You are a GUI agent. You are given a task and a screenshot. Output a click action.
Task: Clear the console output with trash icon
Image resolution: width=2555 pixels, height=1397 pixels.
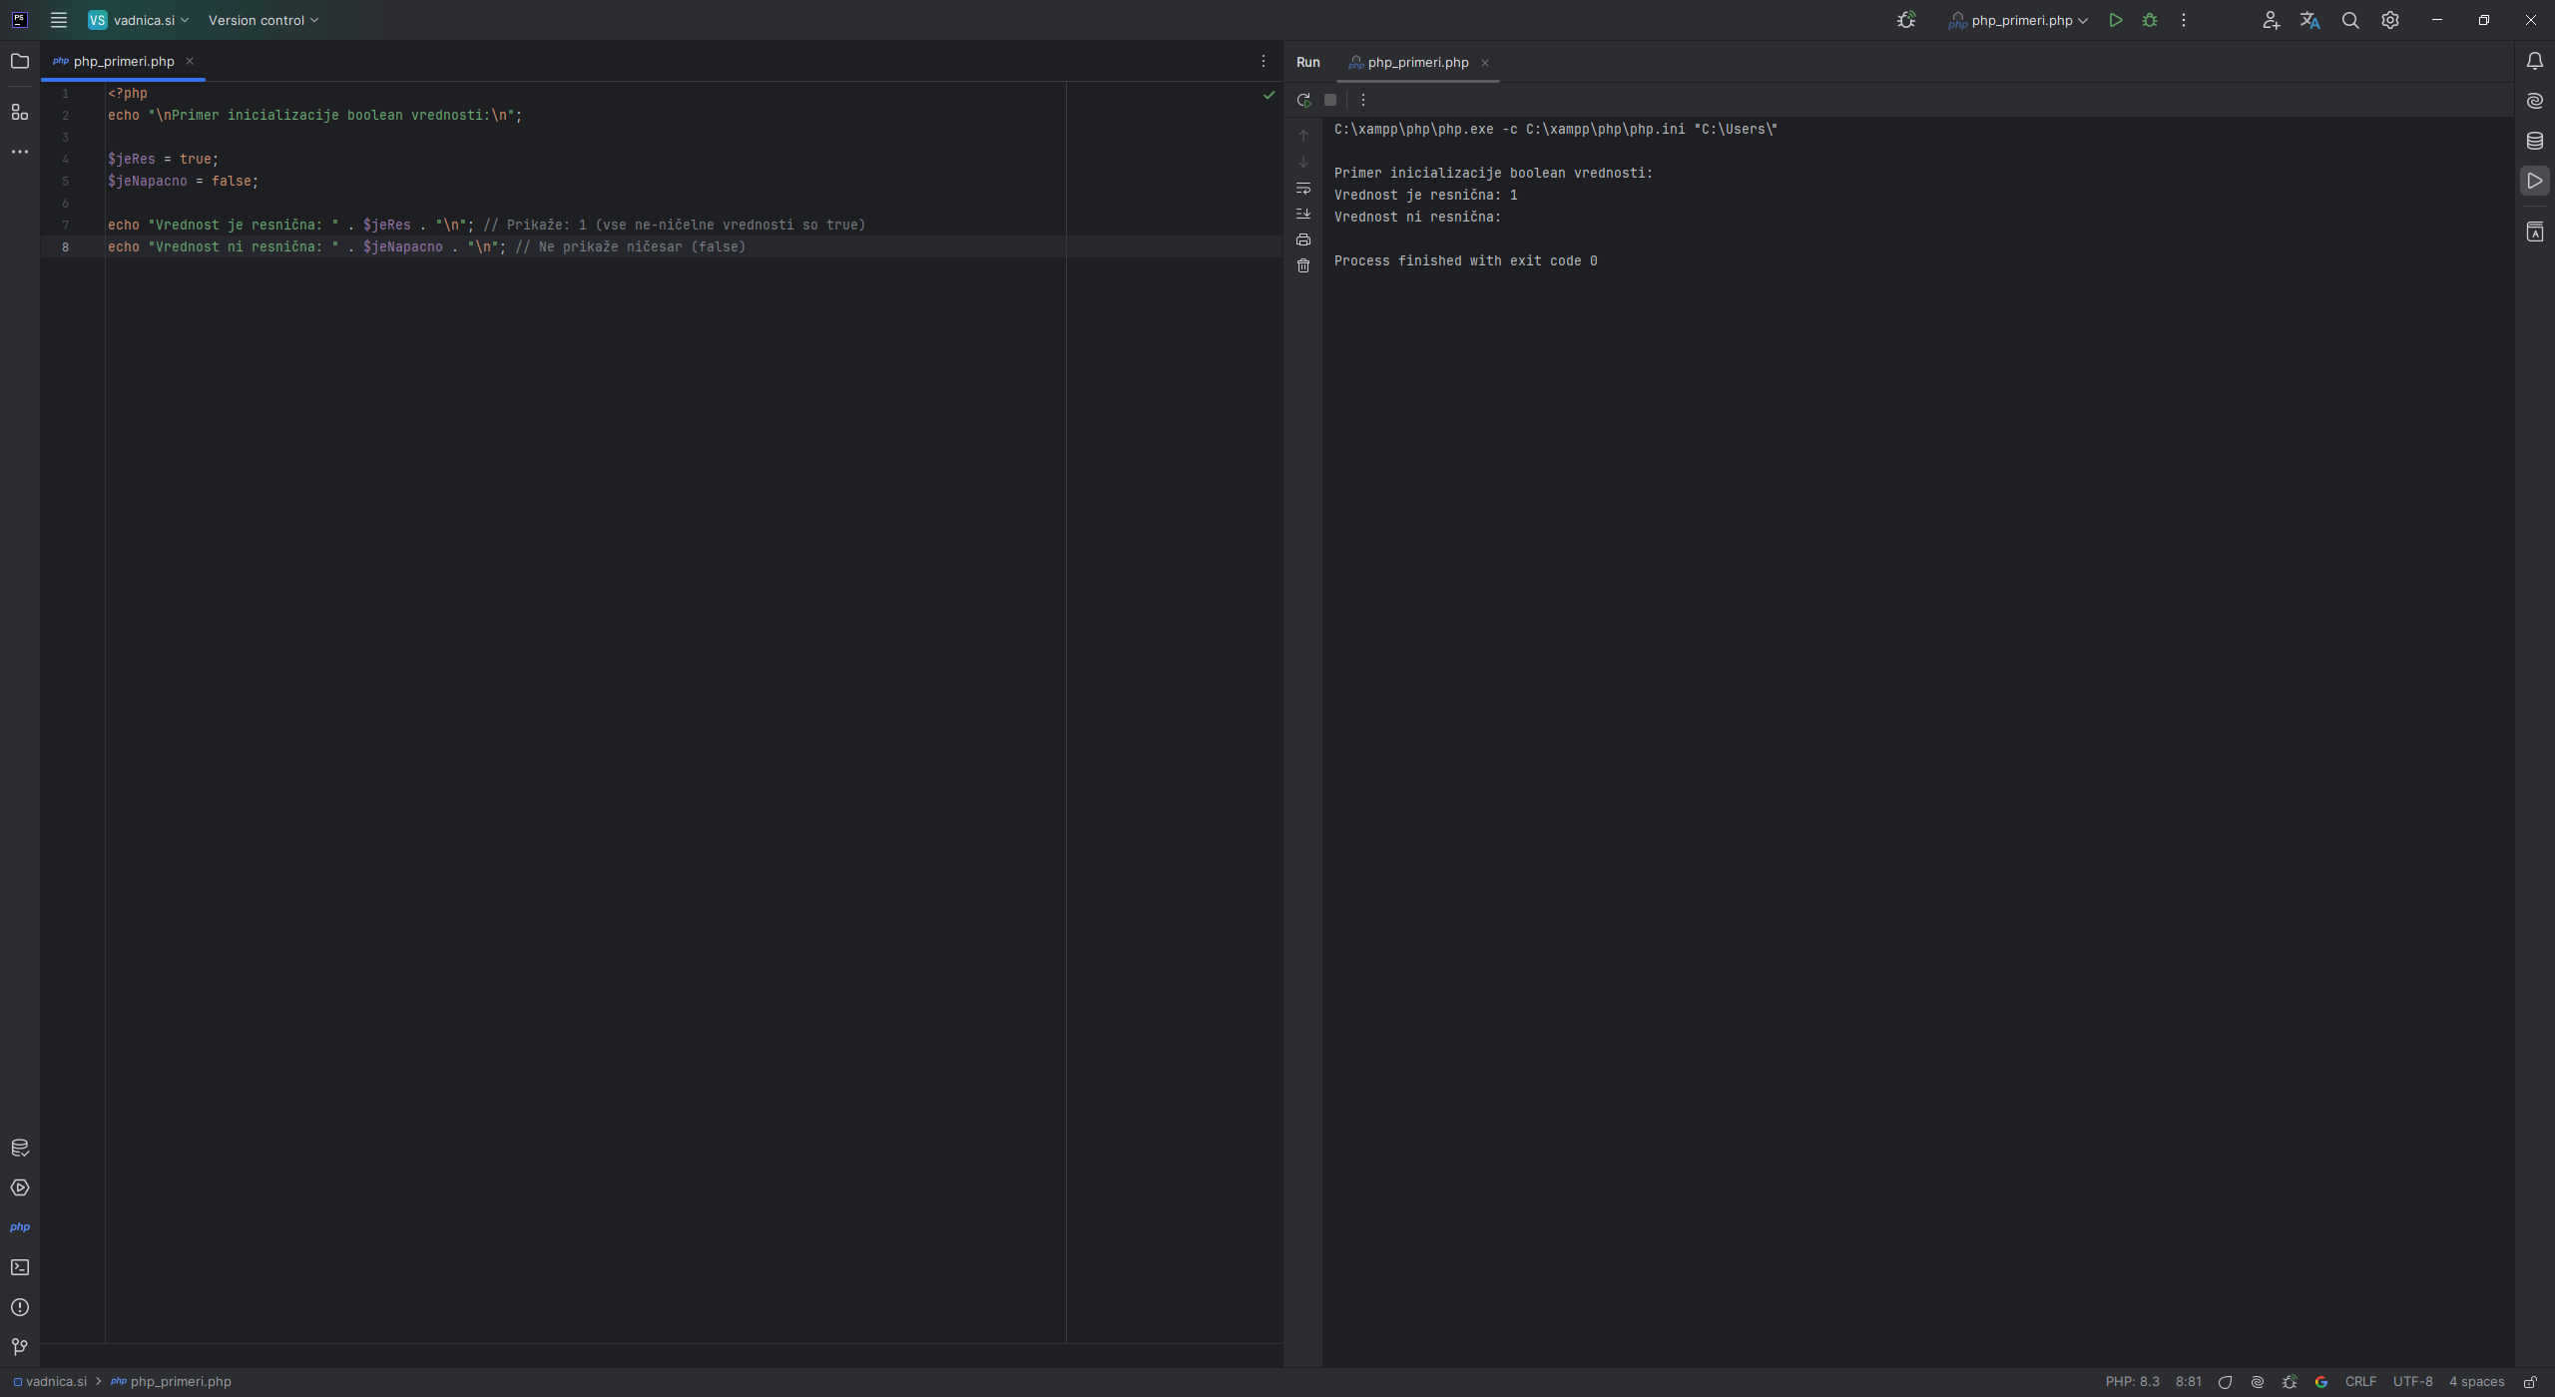[x=1303, y=264]
